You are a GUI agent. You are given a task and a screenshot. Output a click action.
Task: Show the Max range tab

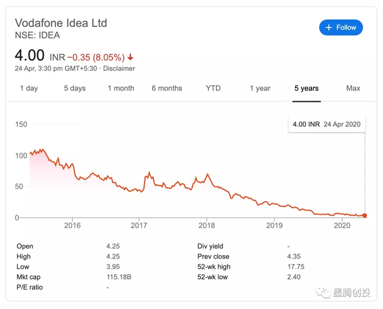click(x=353, y=88)
